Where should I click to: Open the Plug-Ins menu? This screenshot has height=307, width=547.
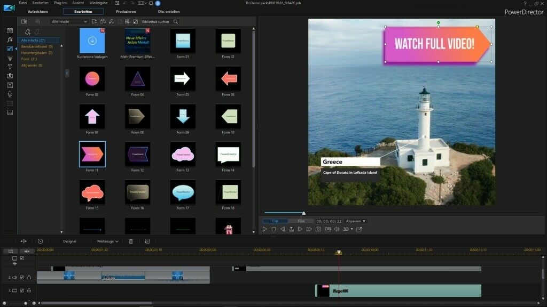(x=60, y=3)
